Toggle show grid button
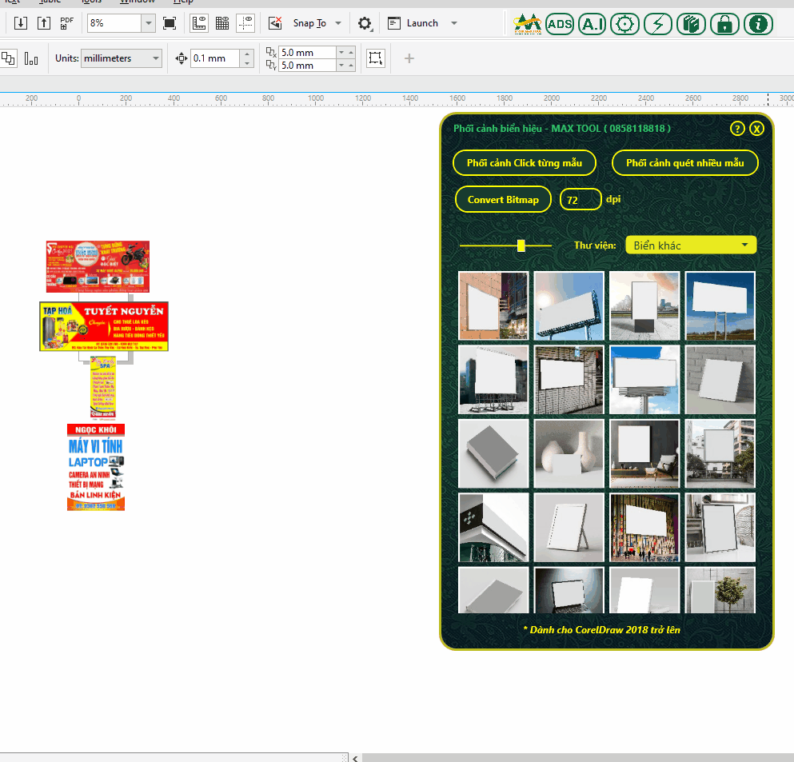The height and width of the screenshot is (762, 794). 223,23
